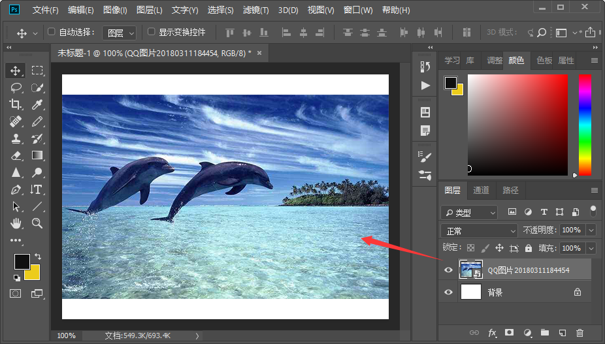This screenshot has width=605, height=344.
Task: Expand the opacity 不透明度 slider arrow
Action: pyautogui.click(x=591, y=230)
